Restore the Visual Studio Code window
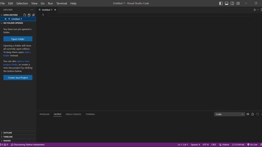The height and width of the screenshot is (147, 262). [256, 3]
